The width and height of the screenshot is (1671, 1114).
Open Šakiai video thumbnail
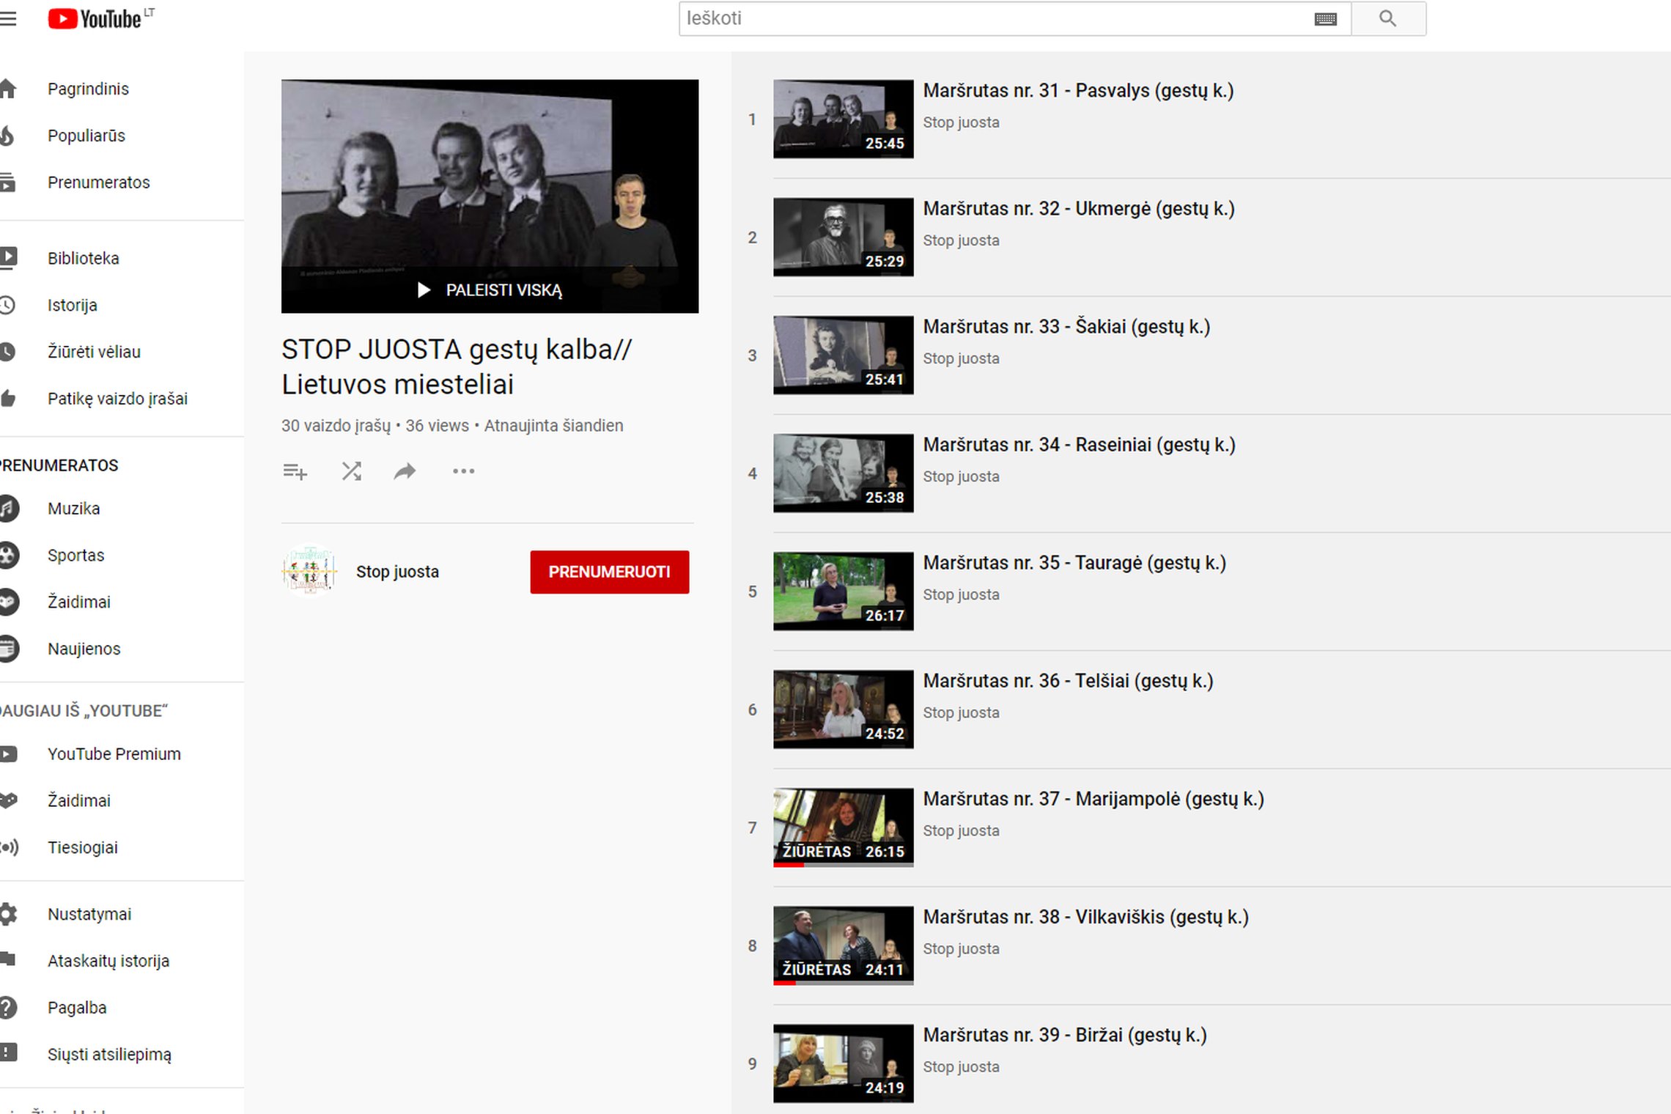844,355
